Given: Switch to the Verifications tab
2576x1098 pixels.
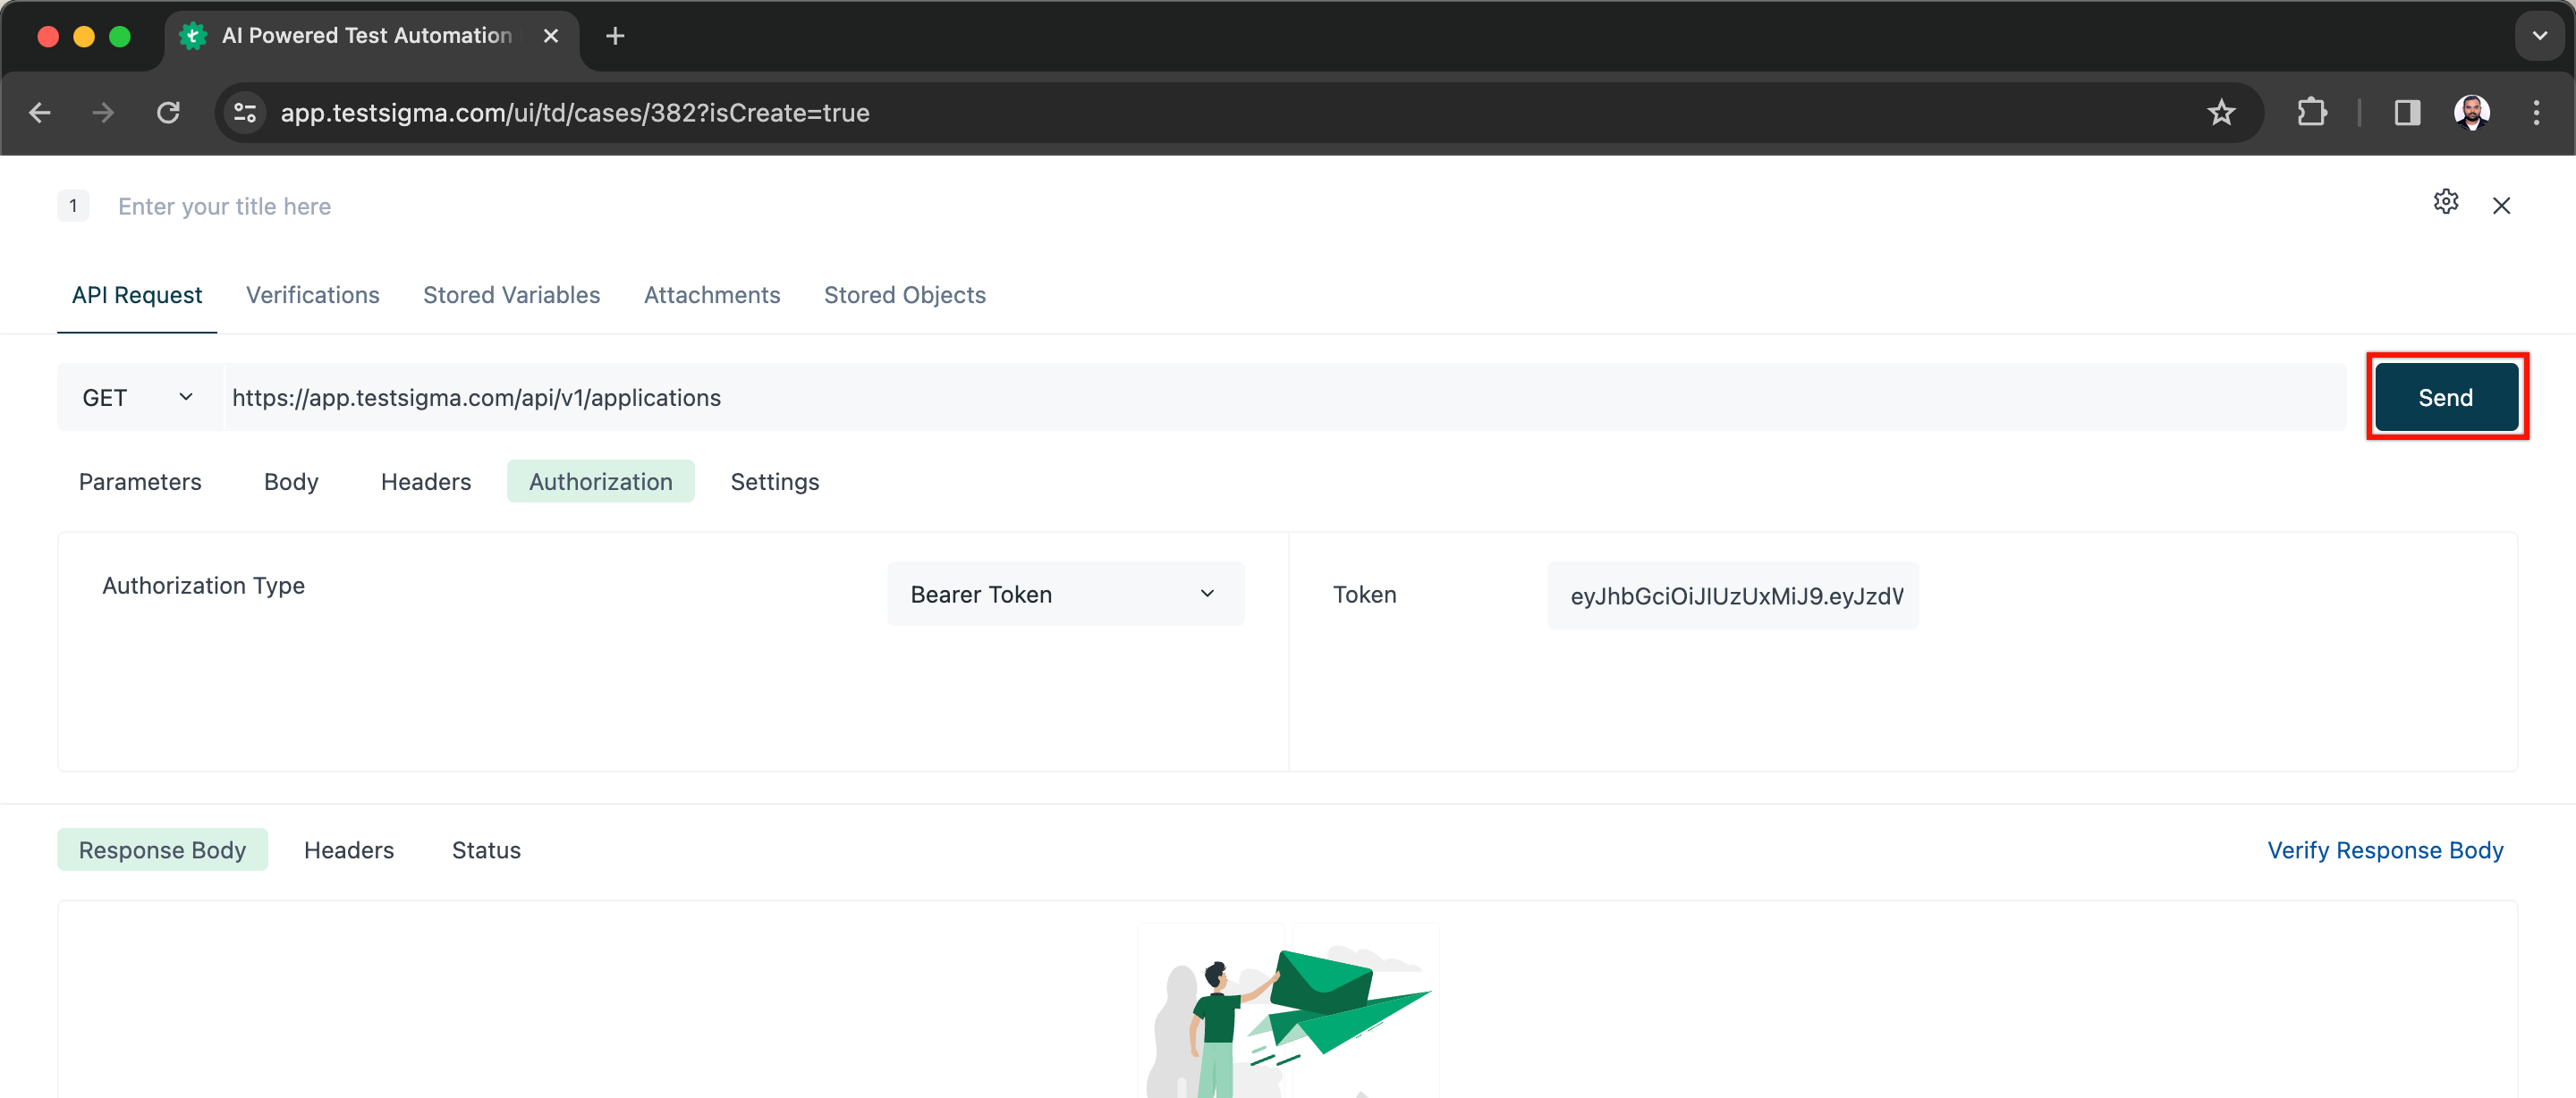Looking at the screenshot, I should [312, 295].
